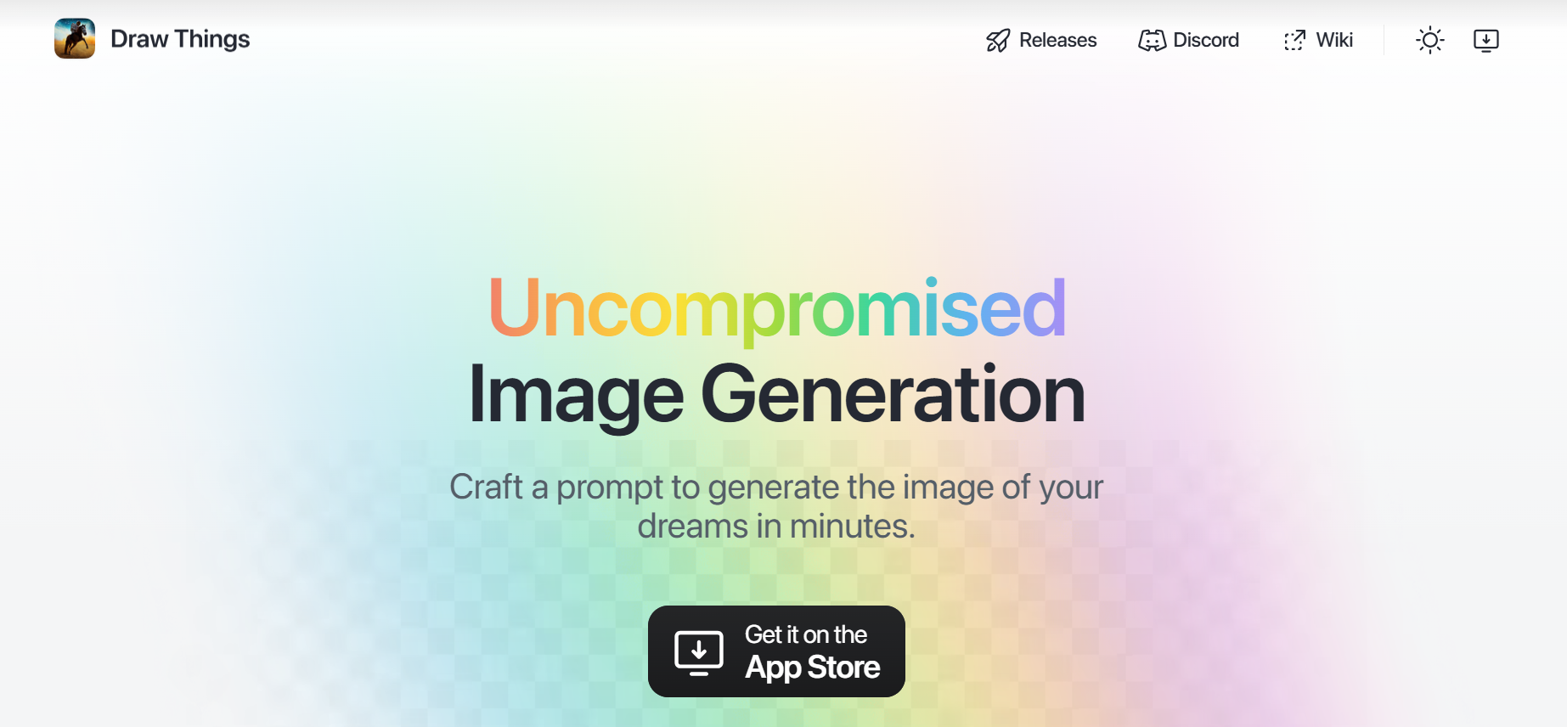Click download icon inside App Store button
The image size is (1567, 727).
coord(699,652)
